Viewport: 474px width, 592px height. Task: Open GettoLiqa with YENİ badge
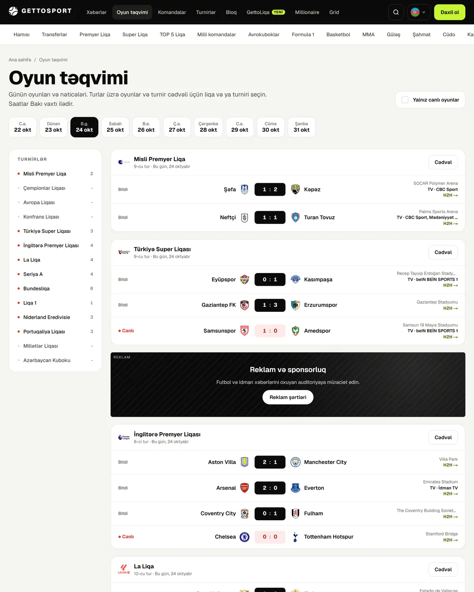pos(266,12)
